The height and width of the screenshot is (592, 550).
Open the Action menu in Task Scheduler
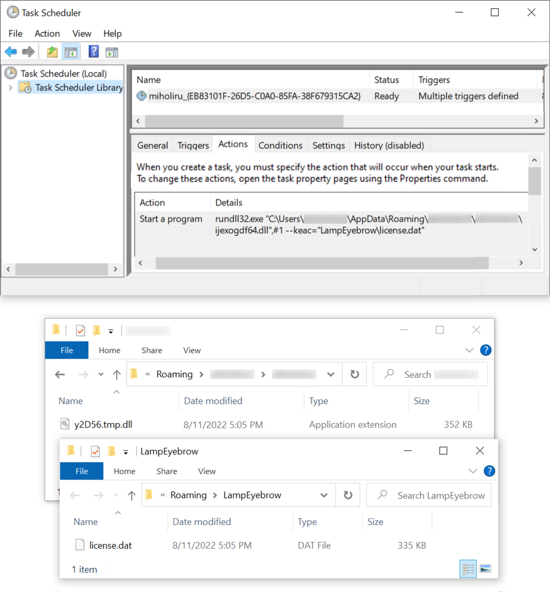[x=47, y=34]
